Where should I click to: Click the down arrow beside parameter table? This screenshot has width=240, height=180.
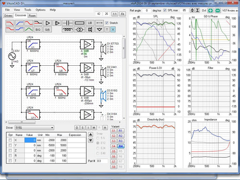(x=90, y=140)
